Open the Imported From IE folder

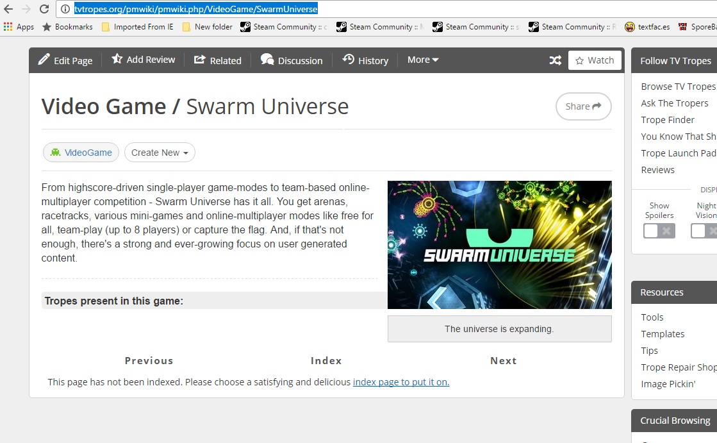click(x=138, y=26)
